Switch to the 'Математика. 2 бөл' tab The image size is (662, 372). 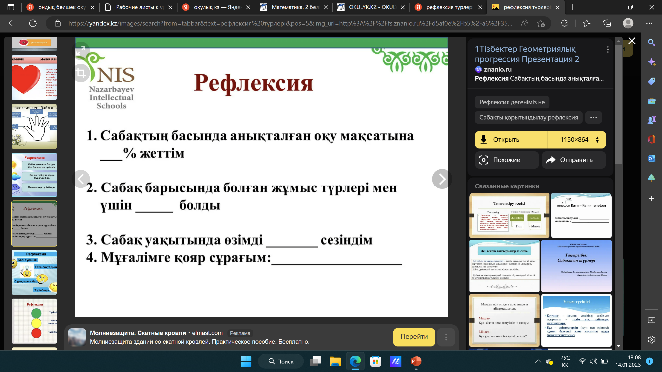click(x=293, y=7)
